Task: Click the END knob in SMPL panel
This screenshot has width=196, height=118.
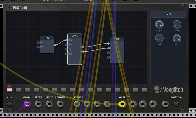Action: coord(177,38)
